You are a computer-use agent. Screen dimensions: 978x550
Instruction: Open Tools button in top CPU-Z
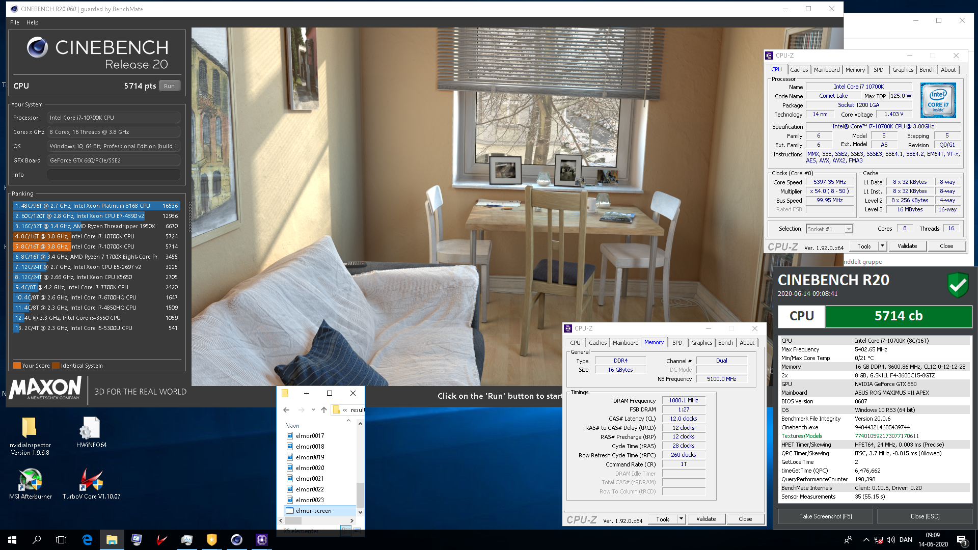pyautogui.click(x=864, y=246)
